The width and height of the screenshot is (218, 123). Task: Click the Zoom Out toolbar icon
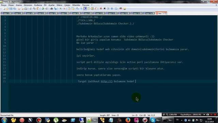tap(64, 9)
